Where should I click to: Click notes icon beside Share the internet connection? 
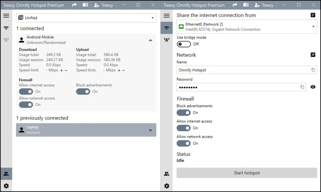point(313,15)
